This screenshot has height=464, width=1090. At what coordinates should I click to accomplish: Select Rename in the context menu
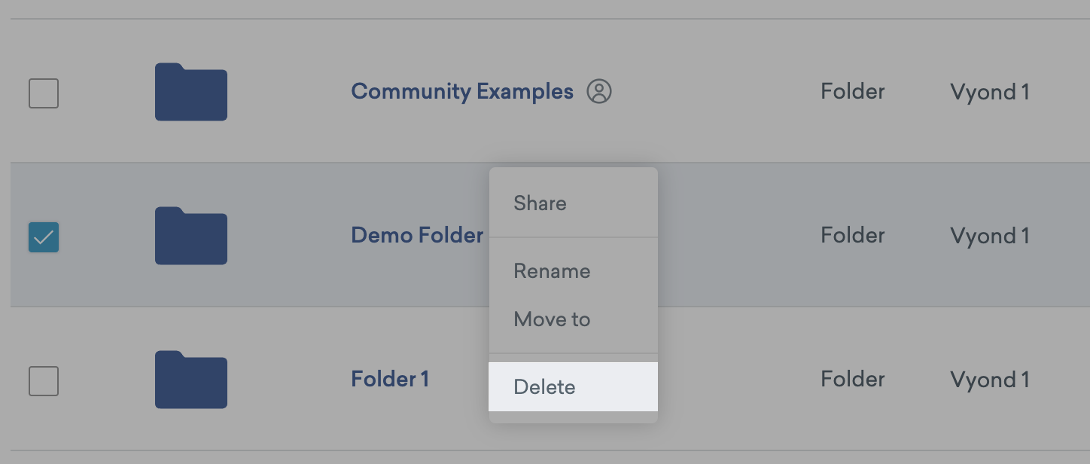(551, 271)
